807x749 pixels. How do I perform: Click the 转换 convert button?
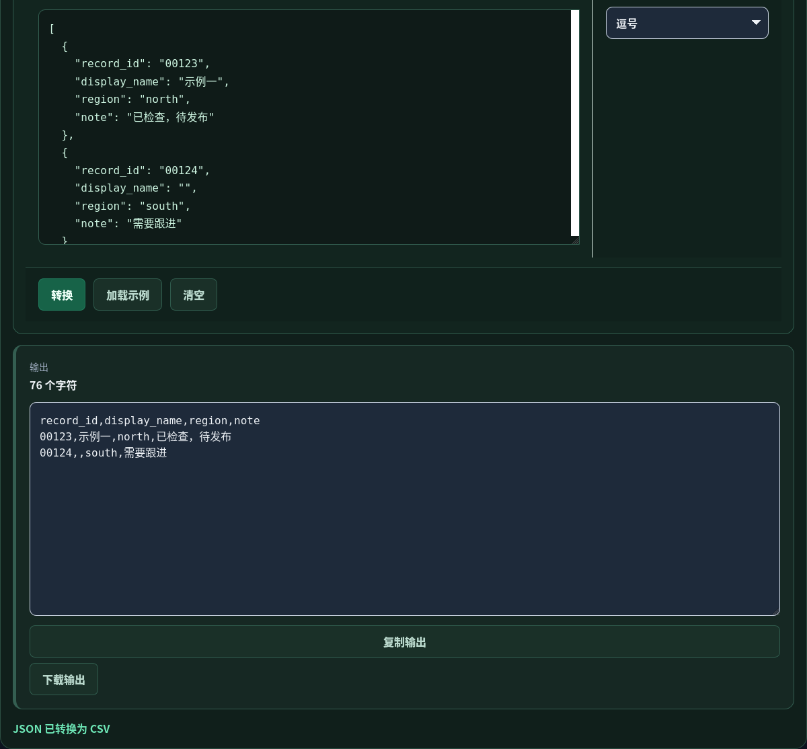(62, 294)
